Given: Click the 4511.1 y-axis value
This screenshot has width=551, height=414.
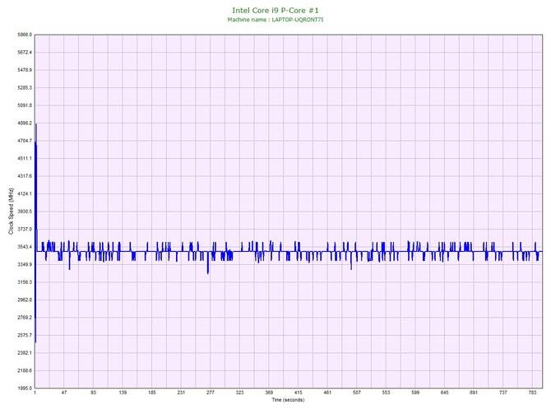Looking at the screenshot, I should [25, 158].
